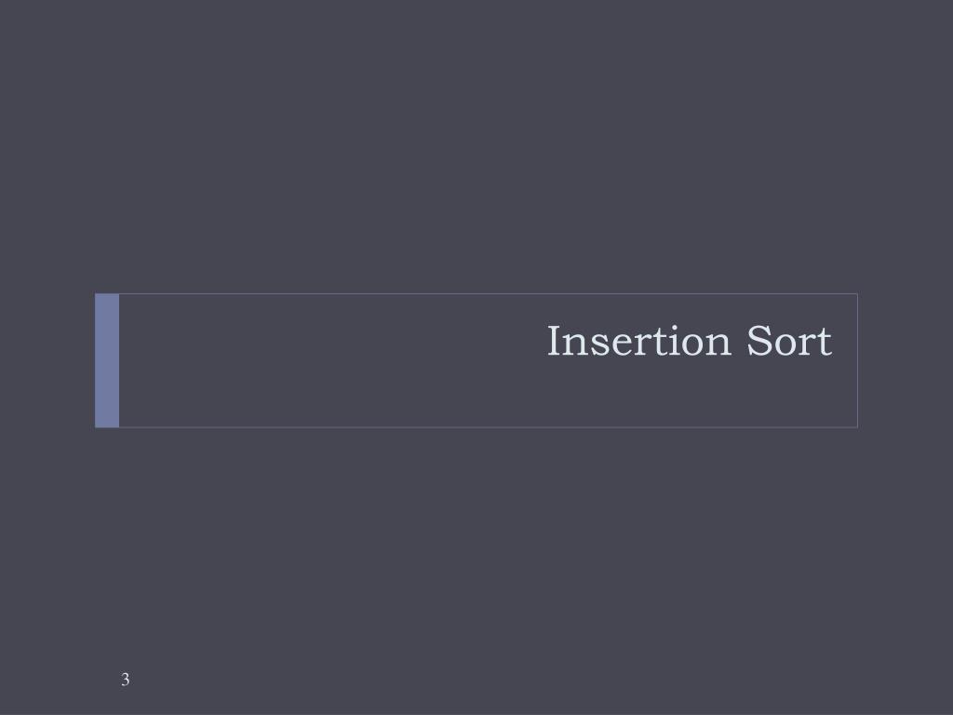Screen dimensions: 953x715
Task: Click the slide number 3
Action: (126, 679)
